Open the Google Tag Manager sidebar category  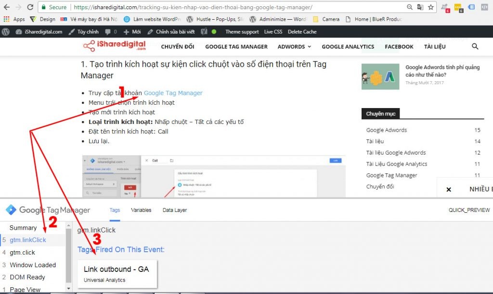(x=391, y=175)
